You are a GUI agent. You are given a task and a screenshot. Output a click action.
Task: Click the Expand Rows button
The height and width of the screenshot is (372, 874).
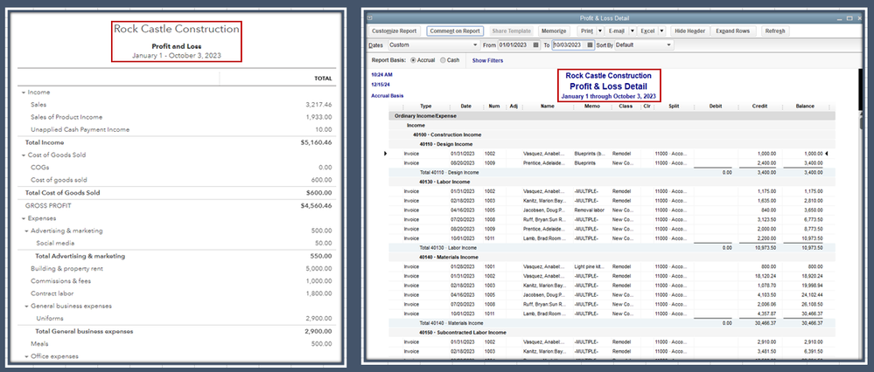point(733,31)
